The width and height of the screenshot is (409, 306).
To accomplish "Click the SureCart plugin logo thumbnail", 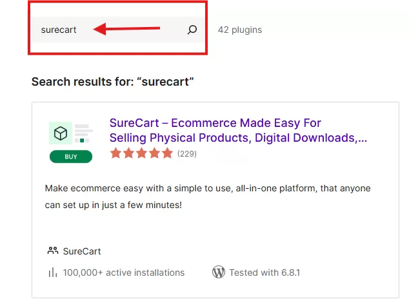I will pos(71,134).
